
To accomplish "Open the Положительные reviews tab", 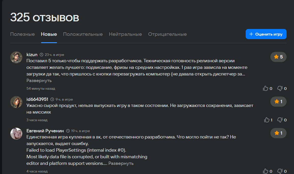I will (83, 34).
